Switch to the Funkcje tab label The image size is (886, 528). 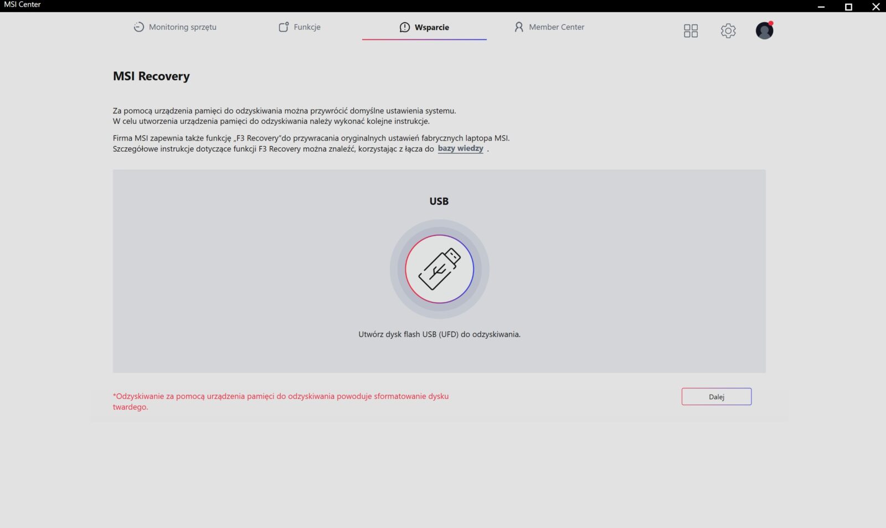click(307, 27)
